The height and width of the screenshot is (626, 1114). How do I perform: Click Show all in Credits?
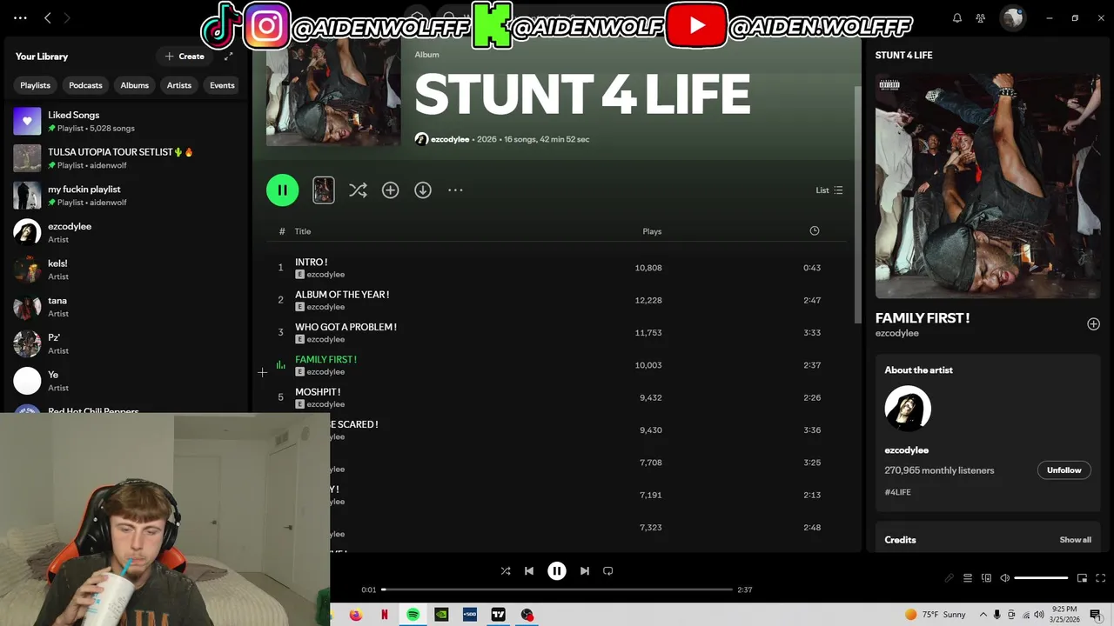(x=1075, y=540)
